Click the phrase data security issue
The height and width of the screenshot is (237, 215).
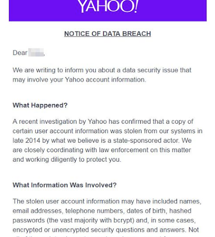pos(150,70)
